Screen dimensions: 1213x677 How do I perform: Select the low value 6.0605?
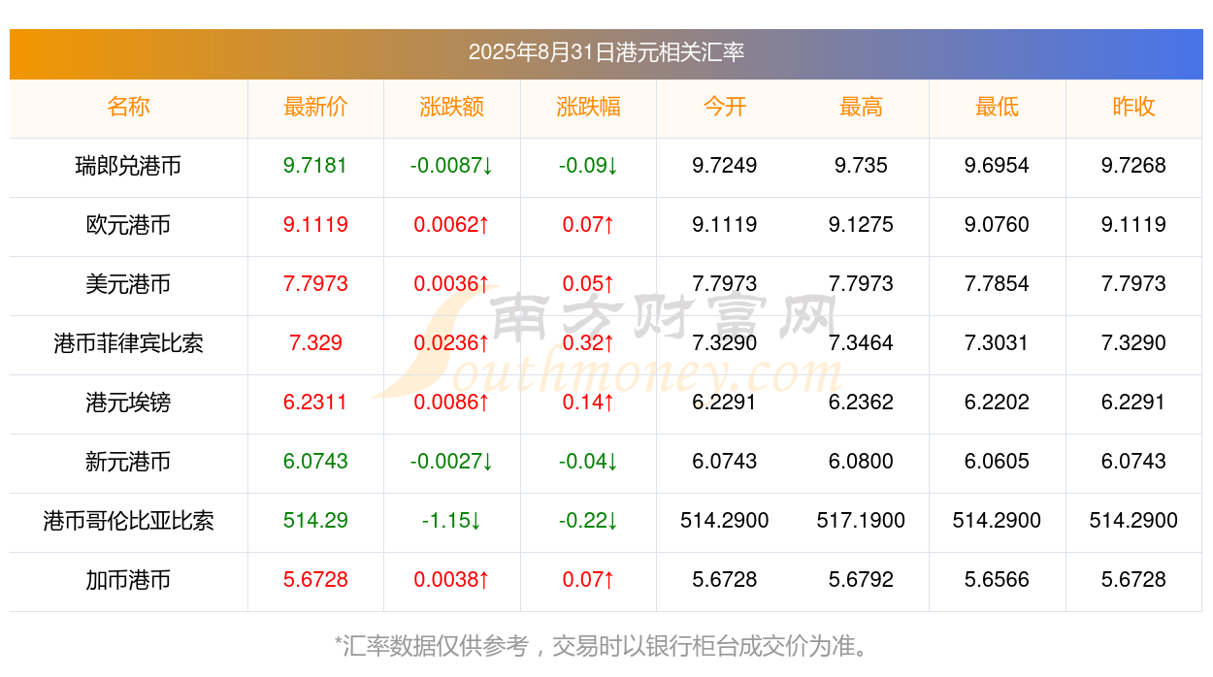[998, 462]
